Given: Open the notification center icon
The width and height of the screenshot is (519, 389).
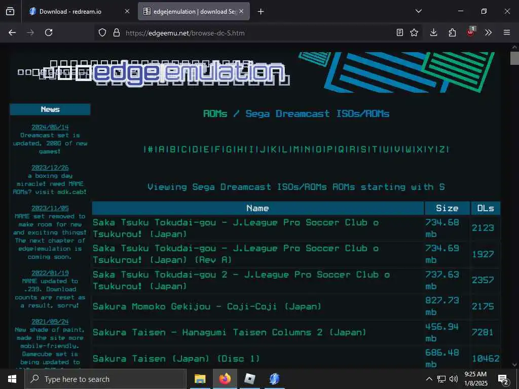Looking at the screenshot, I should (503, 380).
